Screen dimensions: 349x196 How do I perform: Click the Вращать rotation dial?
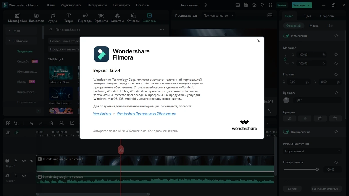[x=286, y=100]
